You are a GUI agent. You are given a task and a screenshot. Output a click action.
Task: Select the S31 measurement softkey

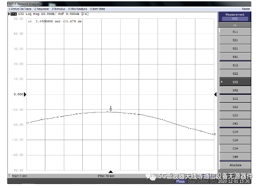point(235,48)
